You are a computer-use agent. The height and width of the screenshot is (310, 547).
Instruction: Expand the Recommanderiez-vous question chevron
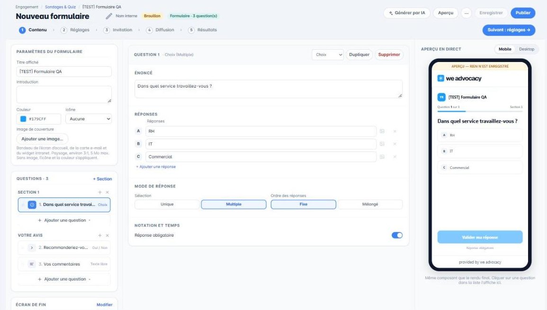coord(31,248)
